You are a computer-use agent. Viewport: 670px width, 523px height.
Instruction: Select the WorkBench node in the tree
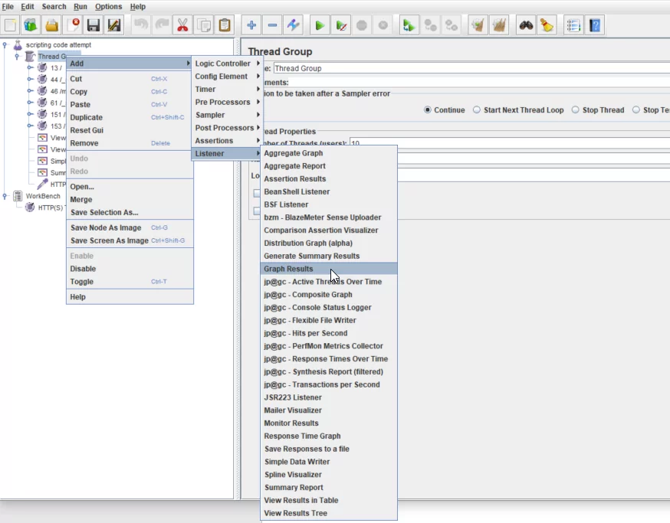point(43,196)
